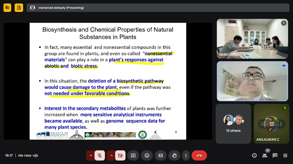Expand video settings arrow beside camera
The image size is (293, 164).
point(112,155)
